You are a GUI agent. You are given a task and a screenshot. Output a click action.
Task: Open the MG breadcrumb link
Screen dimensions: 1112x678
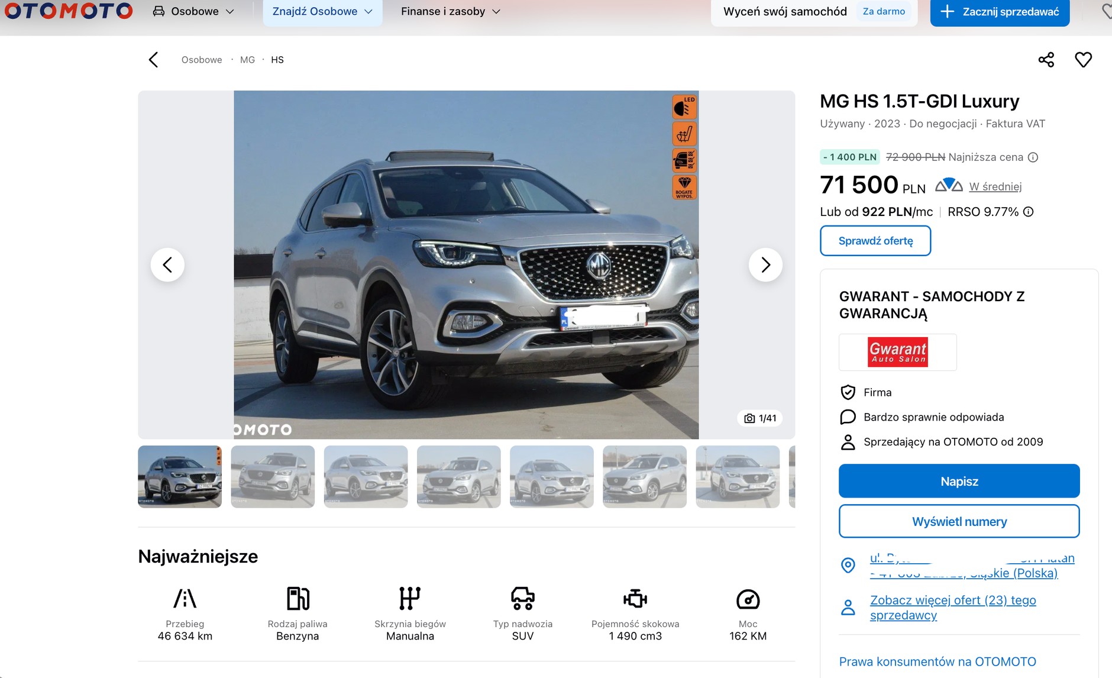247,60
